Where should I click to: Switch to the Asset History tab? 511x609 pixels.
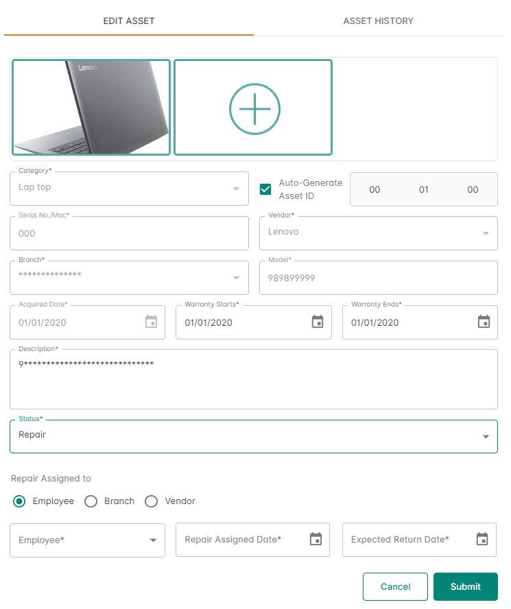(378, 21)
